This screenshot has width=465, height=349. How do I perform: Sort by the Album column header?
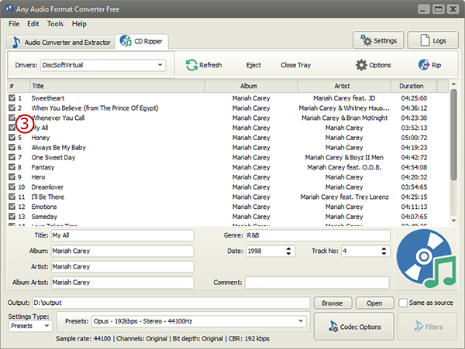pyautogui.click(x=250, y=86)
